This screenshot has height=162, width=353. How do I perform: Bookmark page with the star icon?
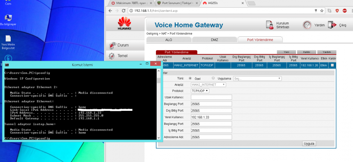pyautogui.click(x=322, y=11)
